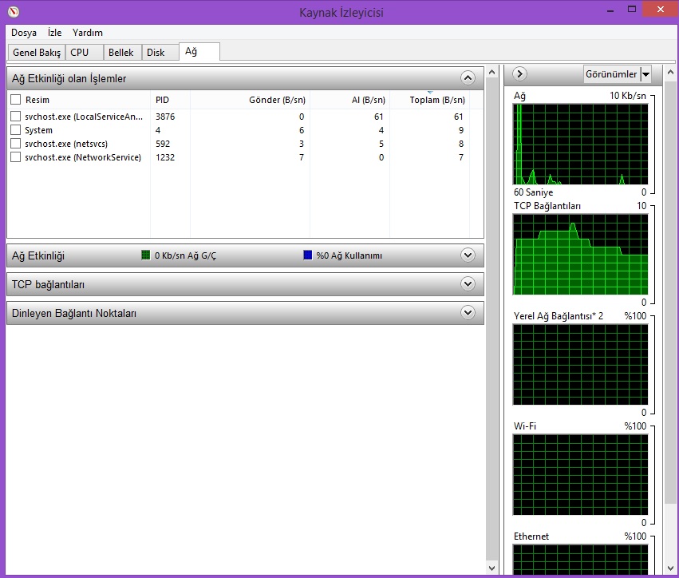Click the blue Ağ Kullanımı legend square
Screen dimensions: 679x578
pyautogui.click(x=308, y=255)
